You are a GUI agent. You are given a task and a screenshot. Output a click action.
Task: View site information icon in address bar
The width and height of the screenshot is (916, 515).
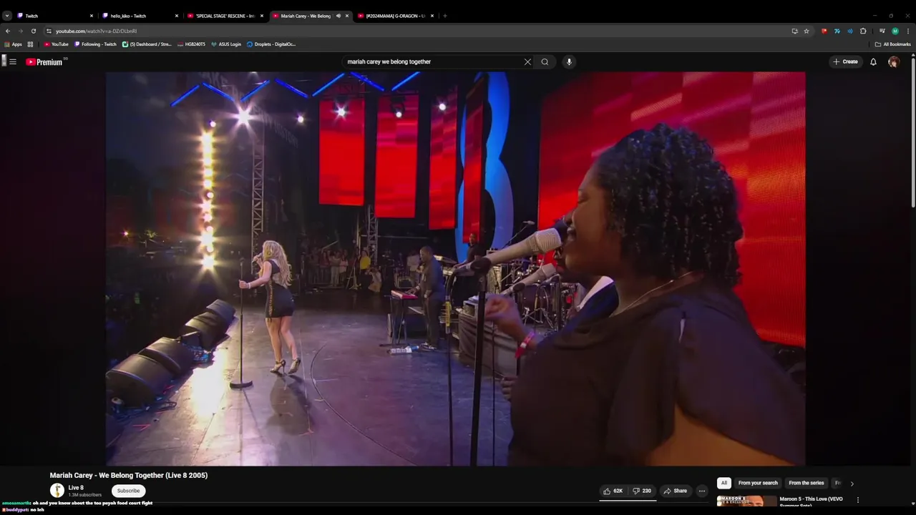[x=49, y=31]
